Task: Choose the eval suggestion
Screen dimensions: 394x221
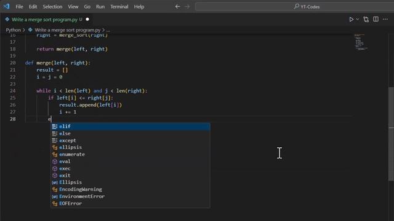Action: [130, 161]
